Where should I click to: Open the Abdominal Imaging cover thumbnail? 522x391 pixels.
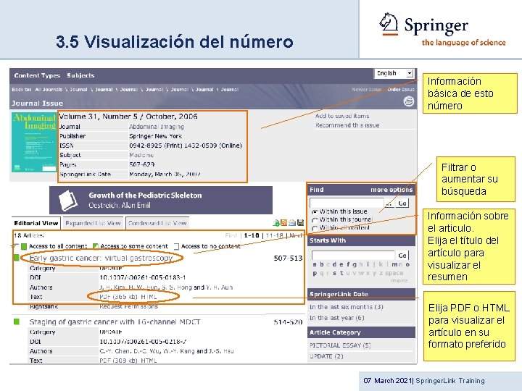34,143
